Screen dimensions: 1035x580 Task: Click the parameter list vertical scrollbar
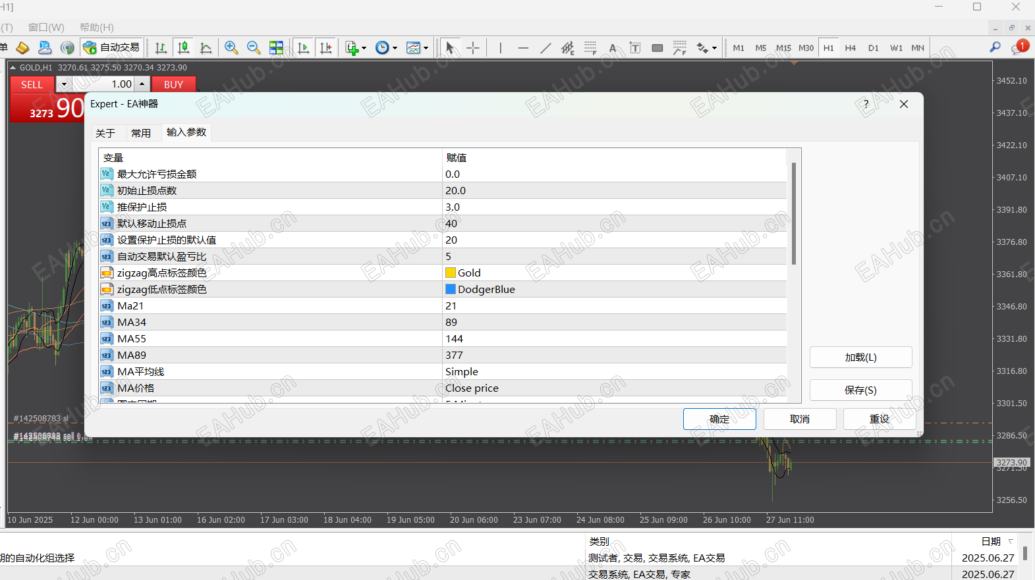pyautogui.click(x=793, y=213)
